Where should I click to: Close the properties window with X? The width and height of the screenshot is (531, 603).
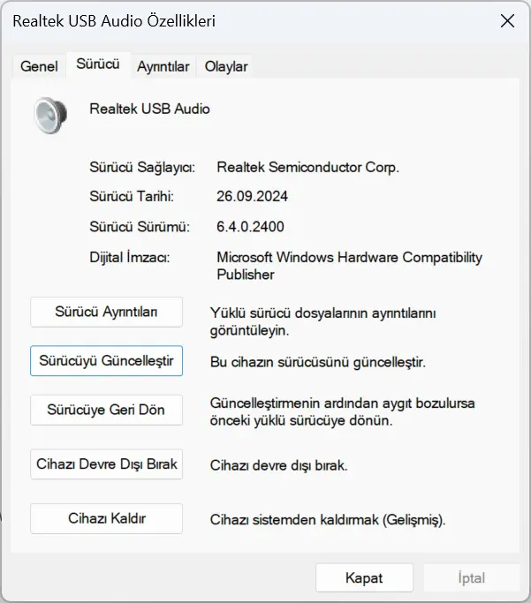click(x=507, y=21)
